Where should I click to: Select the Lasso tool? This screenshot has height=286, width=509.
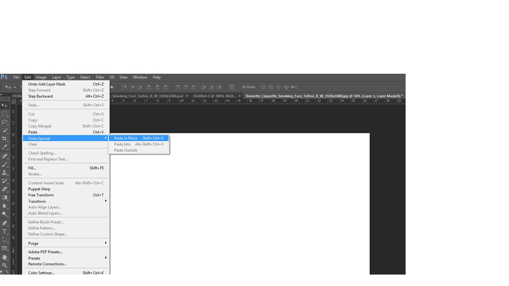pyautogui.click(x=5, y=122)
